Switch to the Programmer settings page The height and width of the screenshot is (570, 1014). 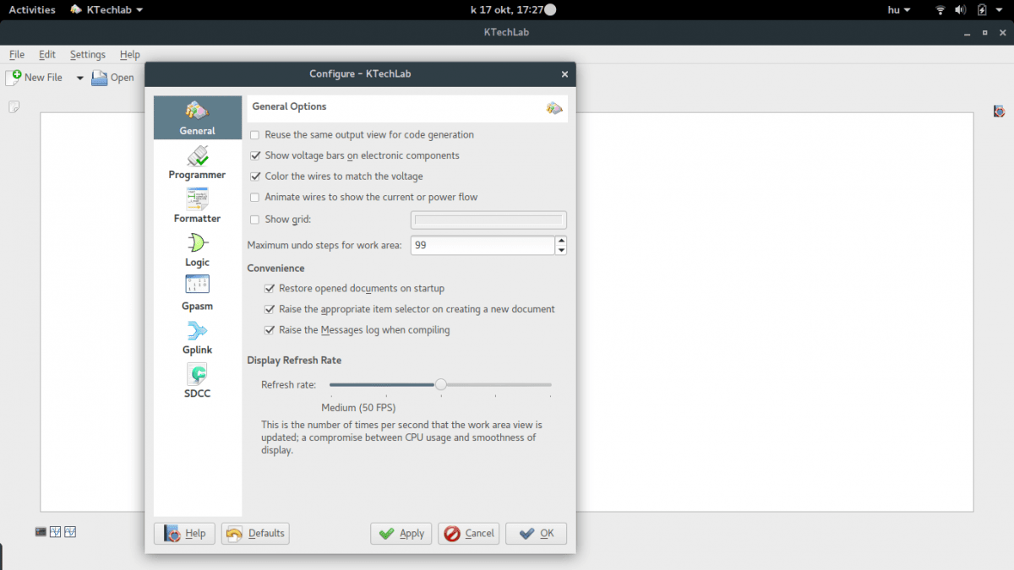(198, 162)
